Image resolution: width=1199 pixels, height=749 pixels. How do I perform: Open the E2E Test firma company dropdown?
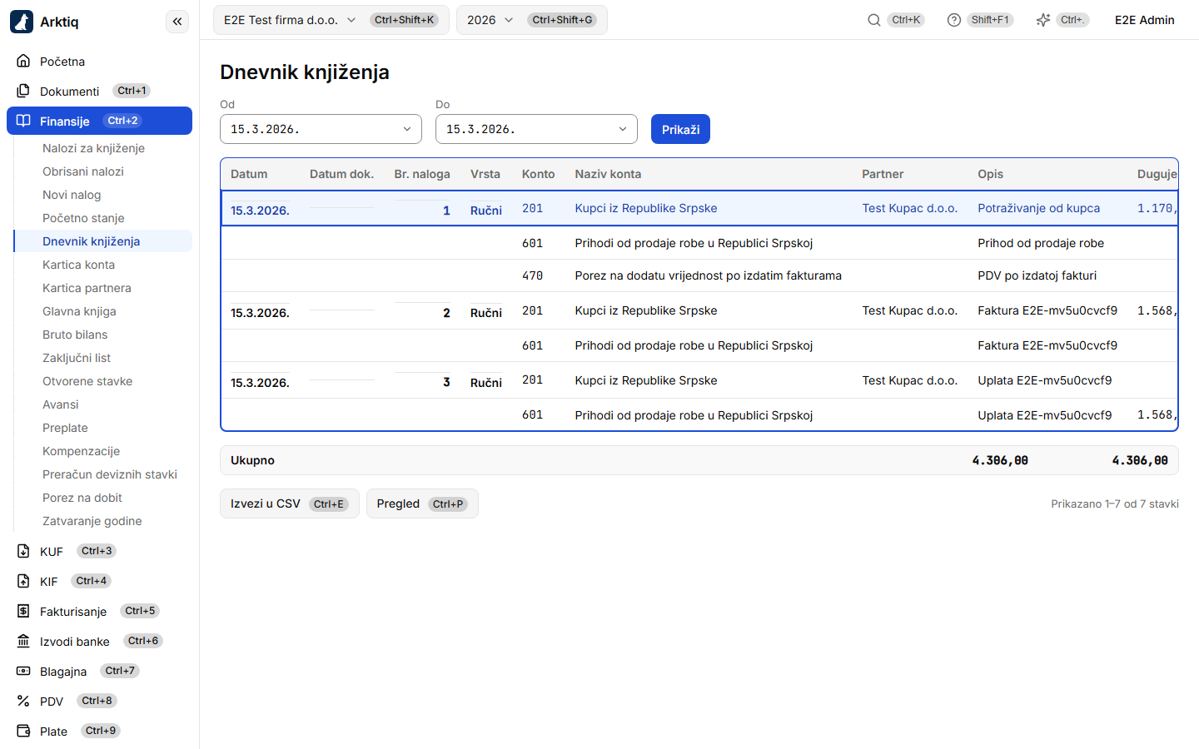click(x=331, y=20)
